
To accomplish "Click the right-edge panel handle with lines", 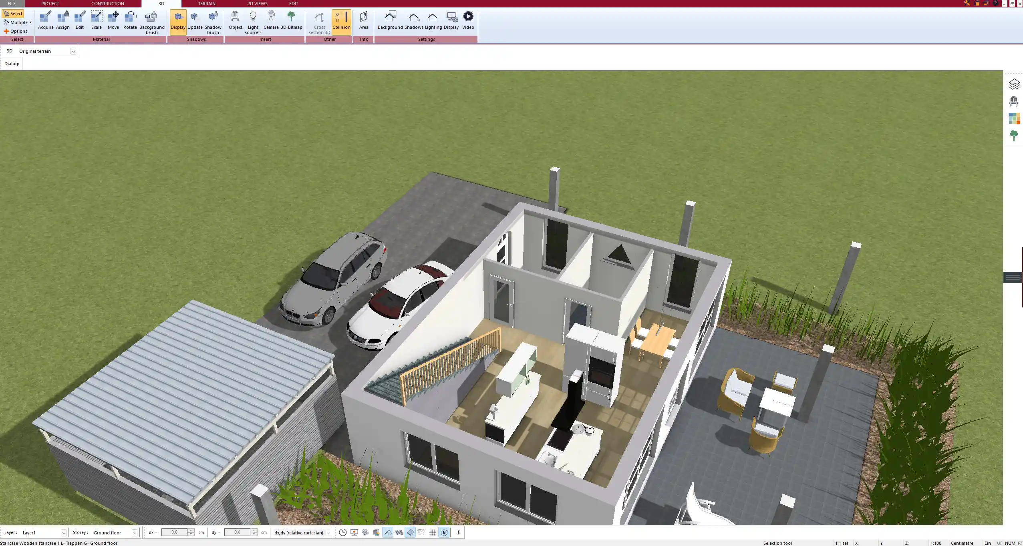I will point(1013,277).
